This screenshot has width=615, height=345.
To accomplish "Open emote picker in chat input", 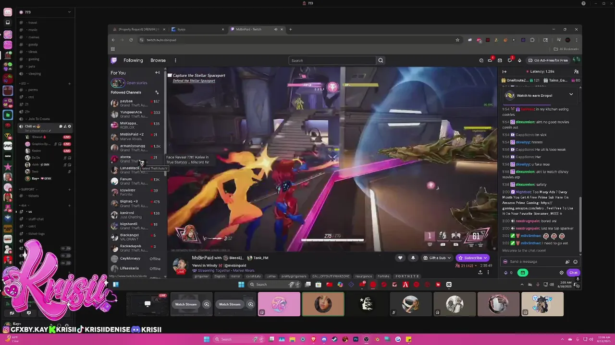I will [575, 262].
